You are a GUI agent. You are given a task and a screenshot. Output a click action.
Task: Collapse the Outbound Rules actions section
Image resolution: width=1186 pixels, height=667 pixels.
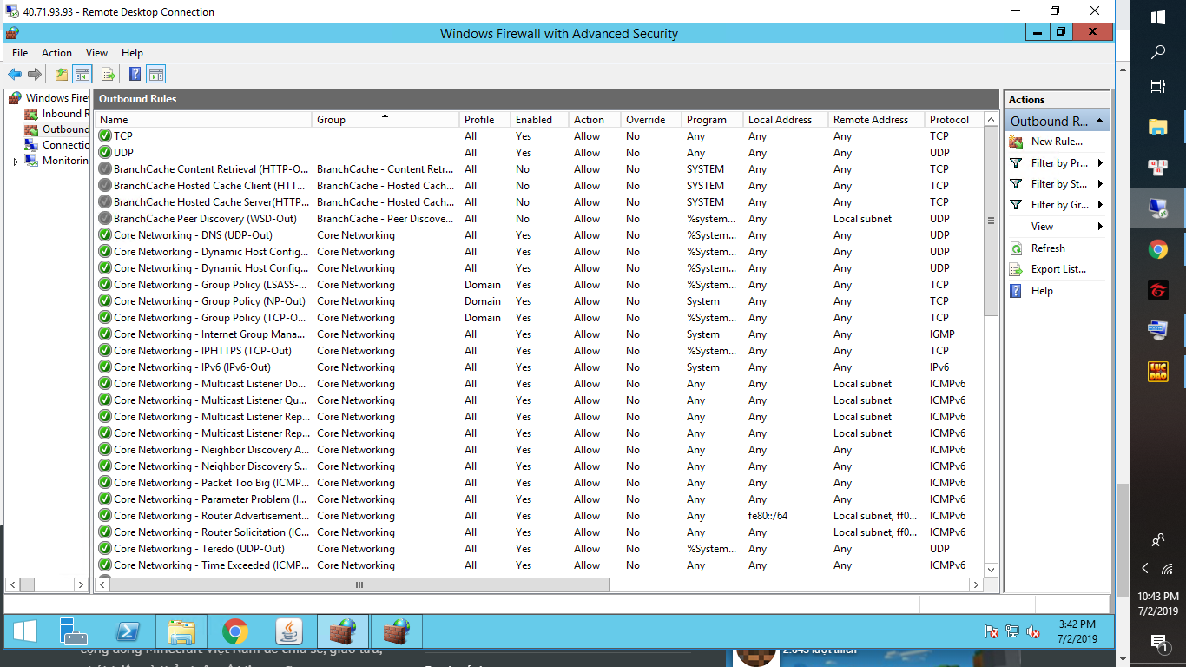tap(1100, 121)
